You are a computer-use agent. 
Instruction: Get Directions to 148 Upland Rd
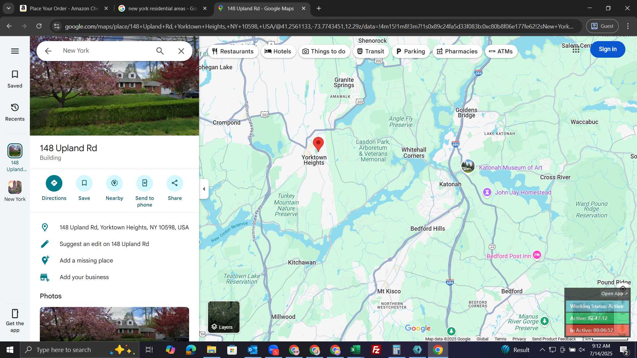(x=54, y=188)
